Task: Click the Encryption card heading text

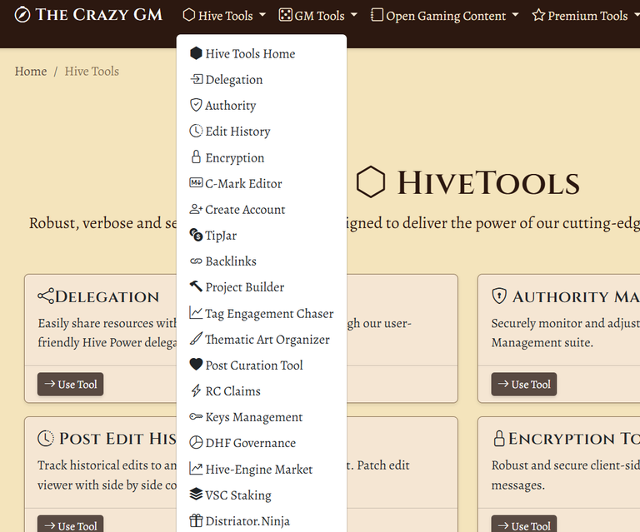Action: click(574, 439)
